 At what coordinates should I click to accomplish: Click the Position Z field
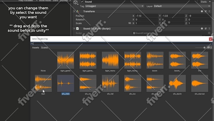[199, 16]
